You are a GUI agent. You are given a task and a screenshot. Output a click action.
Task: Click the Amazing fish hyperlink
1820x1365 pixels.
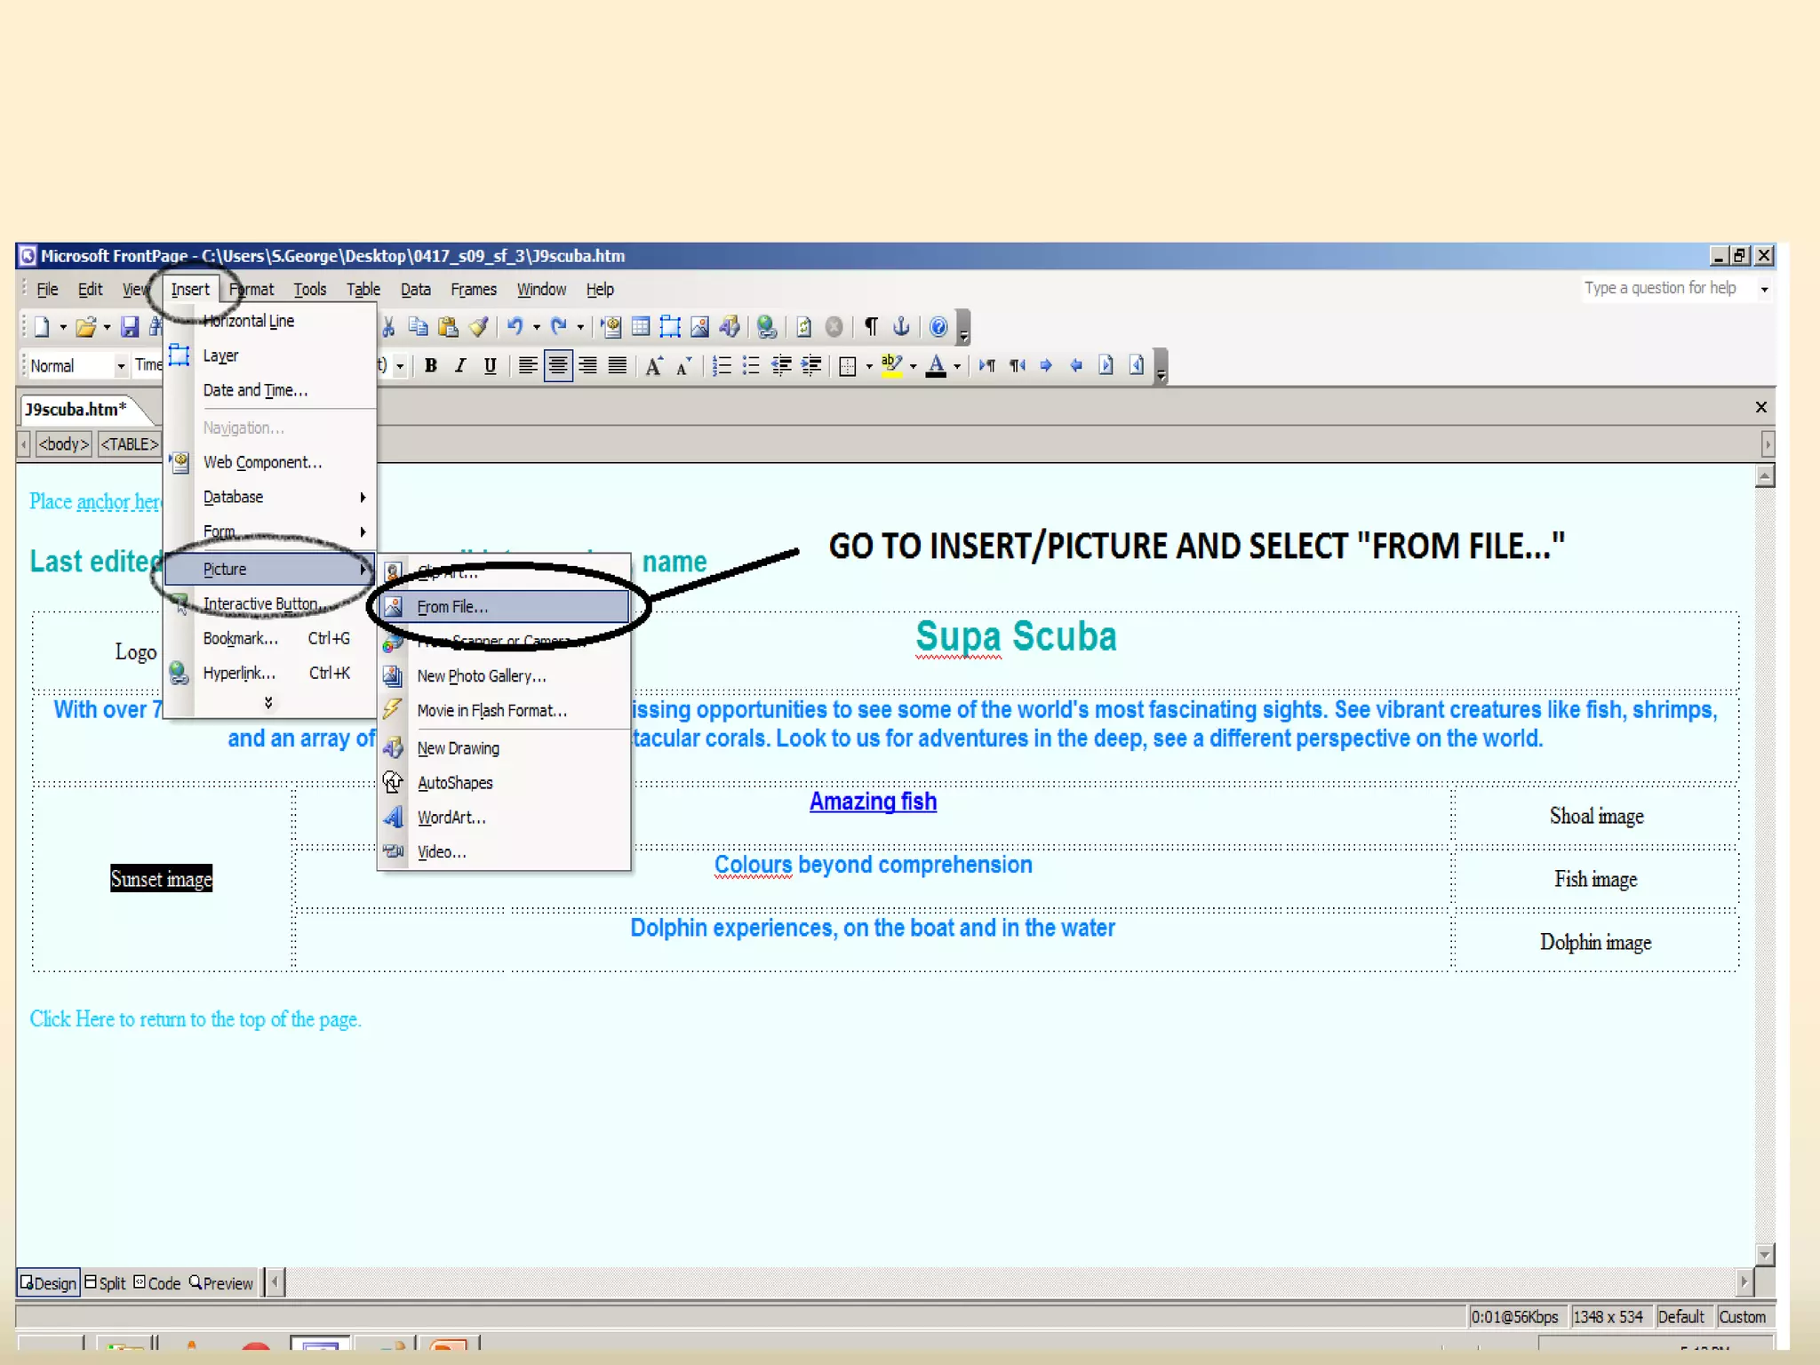873,802
